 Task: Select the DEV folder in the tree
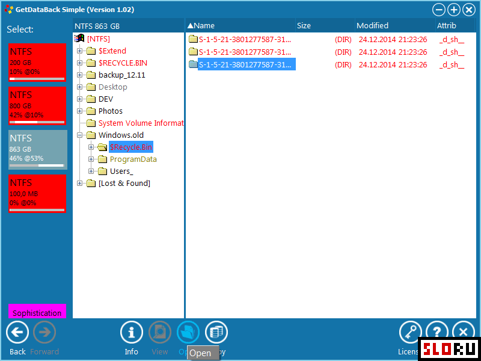click(x=106, y=99)
